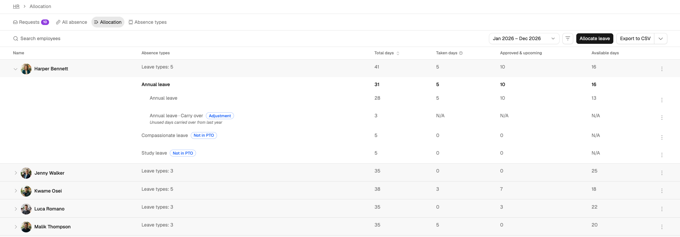Viewport: 680px width, 237px height.
Task: Open Malik Thompson's three-dot menu
Action: (x=662, y=227)
